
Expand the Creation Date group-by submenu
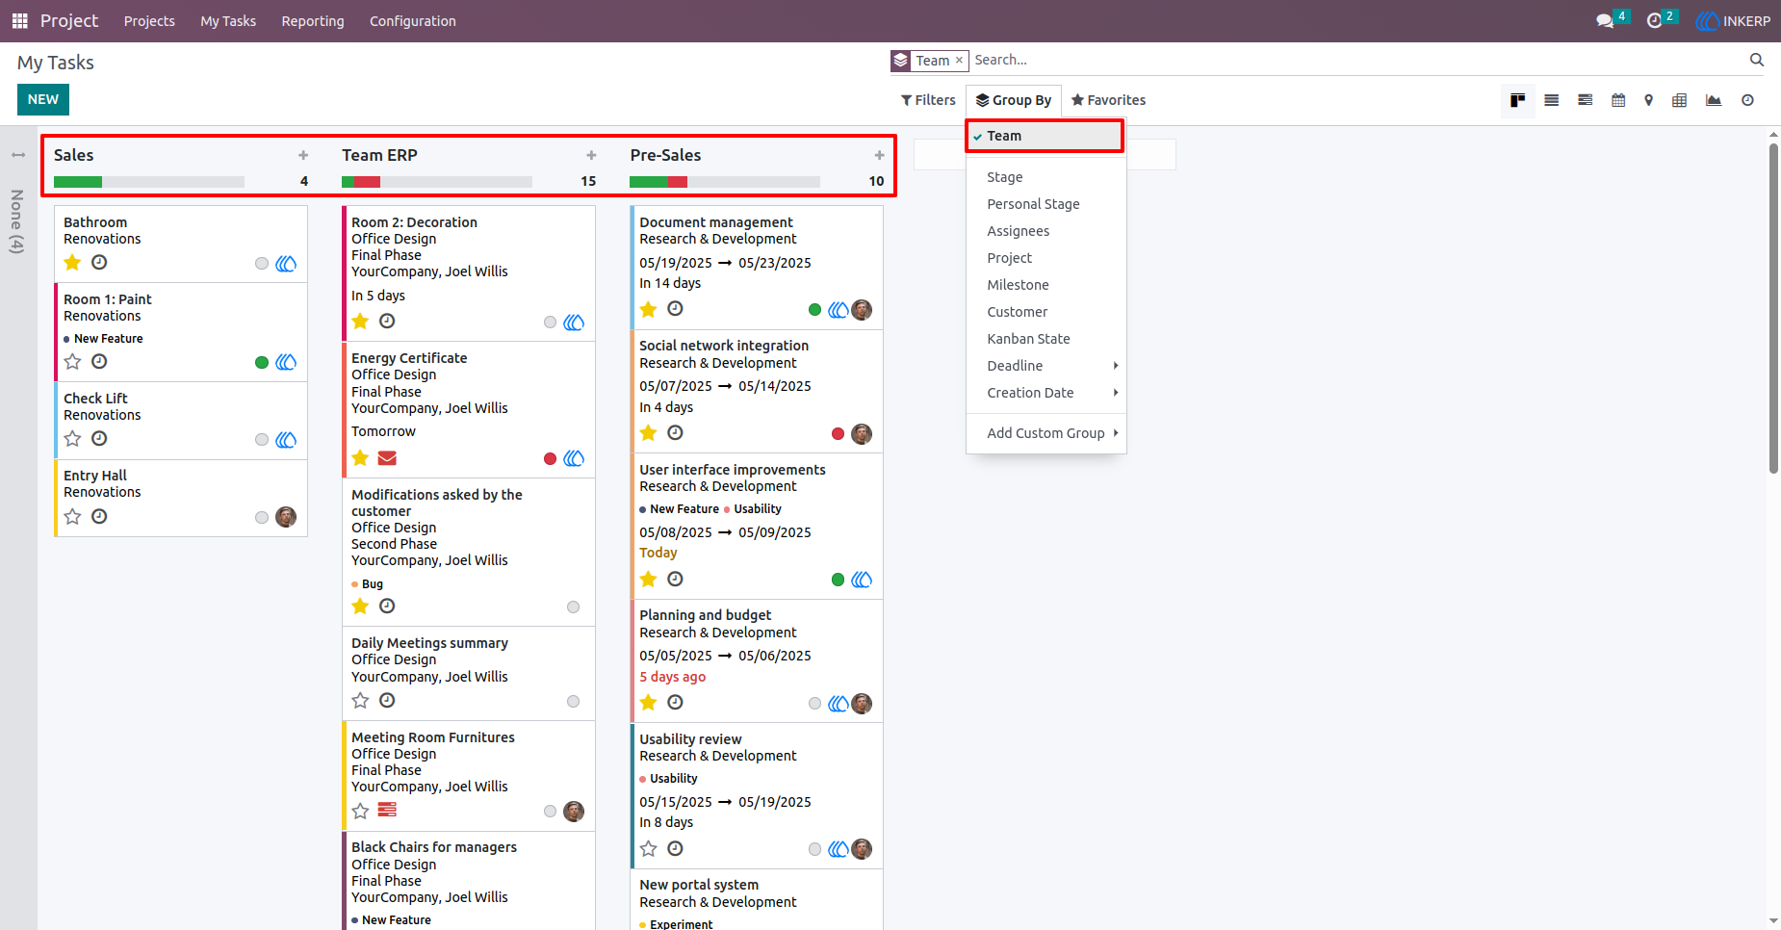pyautogui.click(x=1045, y=393)
